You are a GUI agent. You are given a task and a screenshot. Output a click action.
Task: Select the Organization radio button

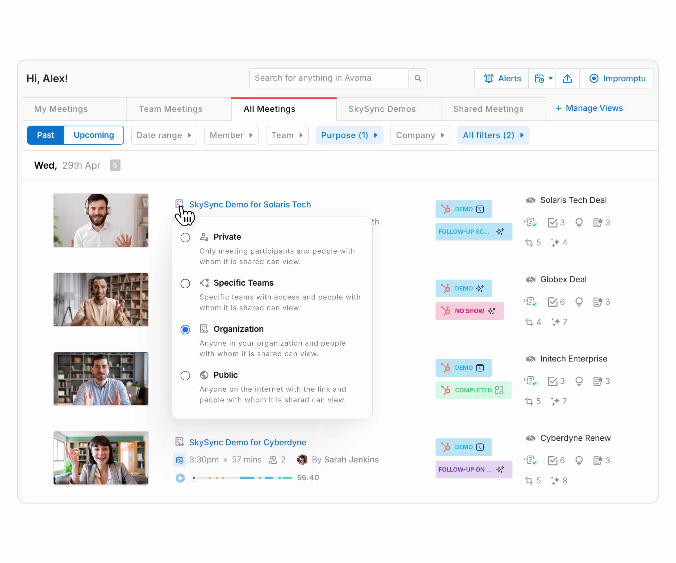(x=185, y=329)
